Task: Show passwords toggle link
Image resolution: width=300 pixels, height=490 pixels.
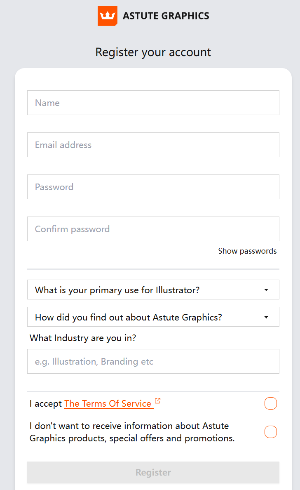Action: coord(247,251)
